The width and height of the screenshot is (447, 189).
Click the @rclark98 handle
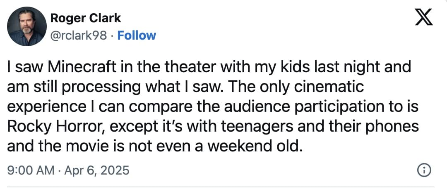click(x=79, y=35)
